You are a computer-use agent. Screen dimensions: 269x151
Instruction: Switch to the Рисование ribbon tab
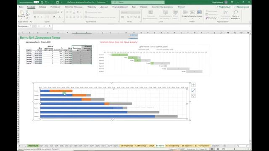coord(55,7)
